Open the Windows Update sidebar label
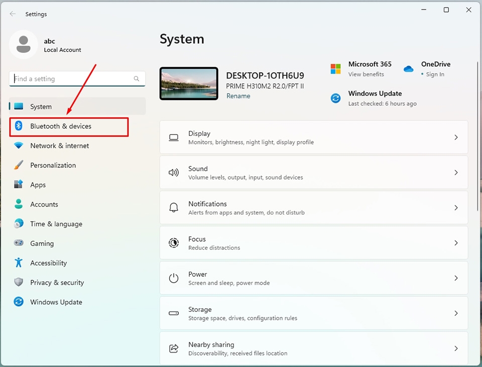 pyautogui.click(x=56, y=302)
